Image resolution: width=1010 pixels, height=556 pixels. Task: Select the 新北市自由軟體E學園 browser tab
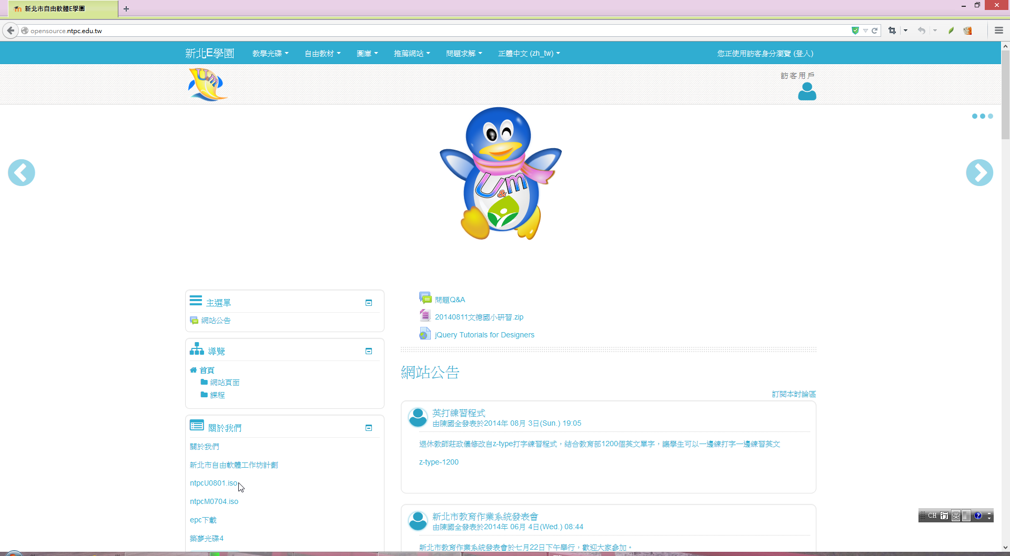click(x=63, y=8)
